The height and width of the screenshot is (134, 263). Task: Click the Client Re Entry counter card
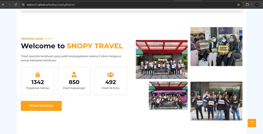coord(110,81)
